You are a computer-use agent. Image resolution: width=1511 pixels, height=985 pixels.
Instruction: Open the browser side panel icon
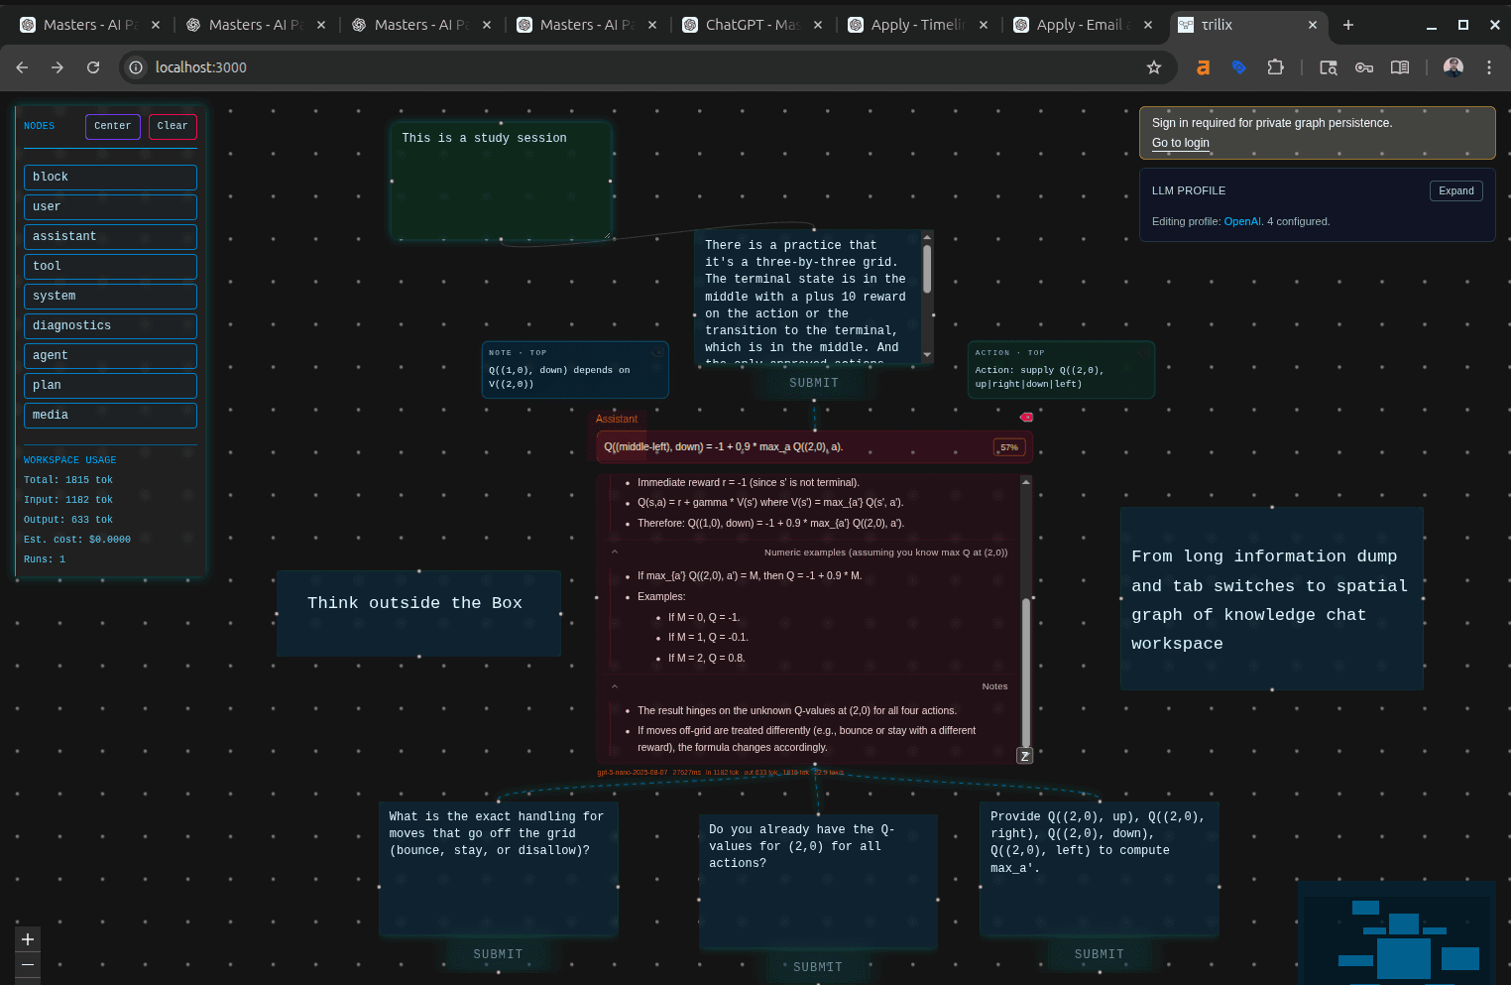click(x=1399, y=66)
